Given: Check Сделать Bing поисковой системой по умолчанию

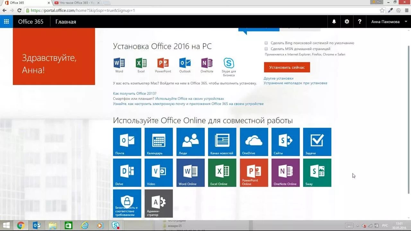Looking at the screenshot, I should (266, 43).
